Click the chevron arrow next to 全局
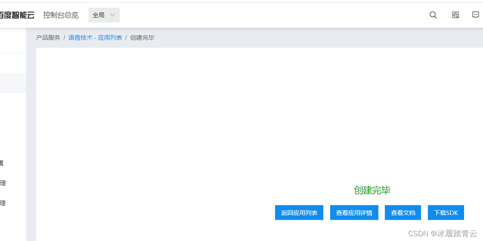 113,15
